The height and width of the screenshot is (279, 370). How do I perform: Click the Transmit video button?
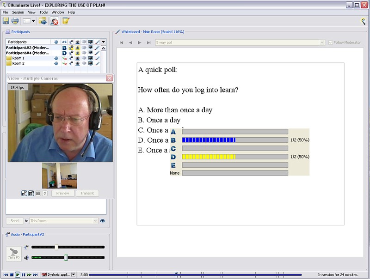[87, 193]
